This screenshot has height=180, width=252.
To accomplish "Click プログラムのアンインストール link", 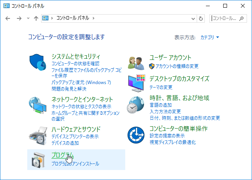I will [x=75, y=164].
